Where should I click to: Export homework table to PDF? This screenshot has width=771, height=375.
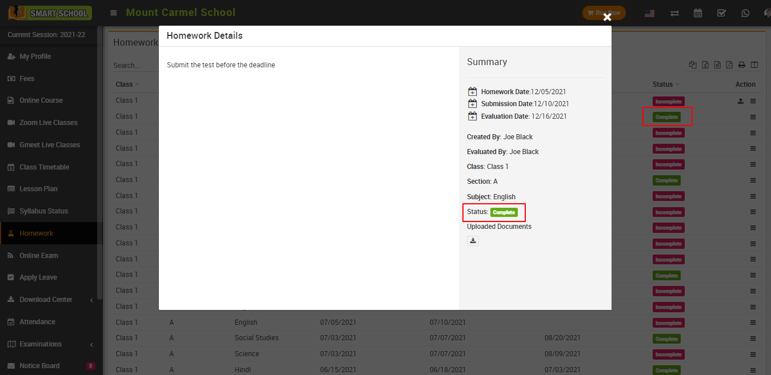[729, 65]
